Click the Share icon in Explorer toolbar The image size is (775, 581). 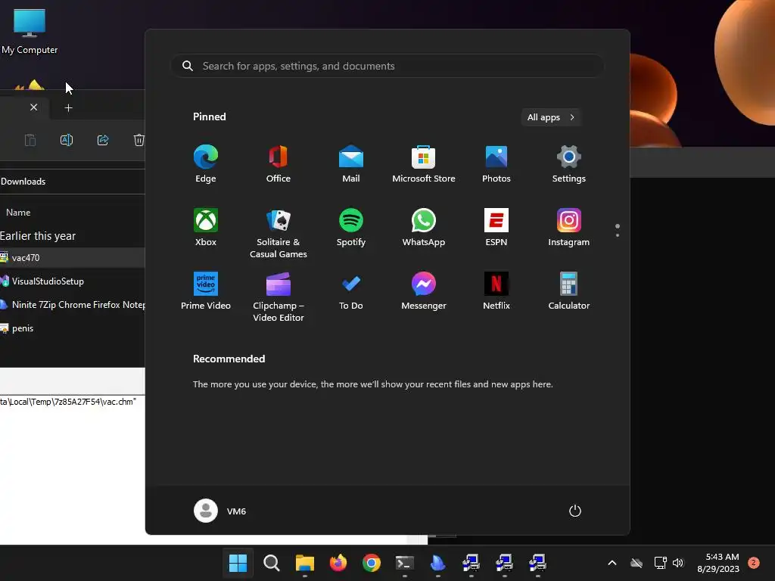pyautogui.click(x=103, y=140)
